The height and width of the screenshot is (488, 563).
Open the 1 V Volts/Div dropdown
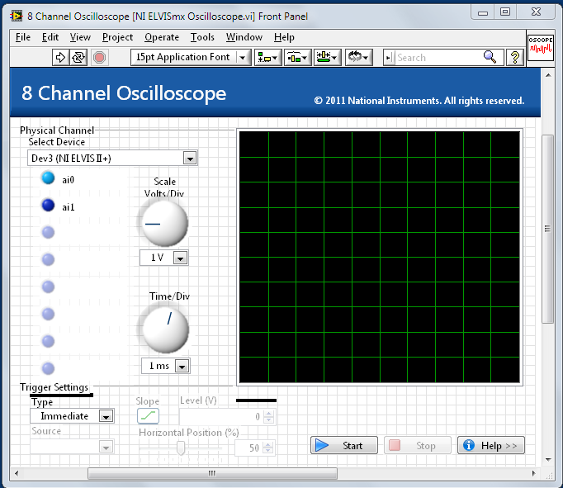[180, 258]
